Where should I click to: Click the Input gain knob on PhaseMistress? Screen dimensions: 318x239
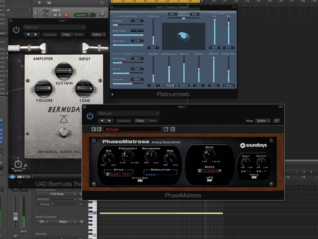tap(245, 162)
